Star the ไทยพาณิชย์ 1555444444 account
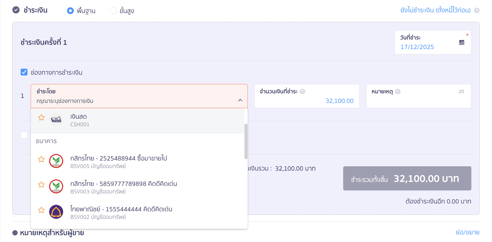Image resolution: width=492 pixels, height=242 pixels. pos(41,210)
